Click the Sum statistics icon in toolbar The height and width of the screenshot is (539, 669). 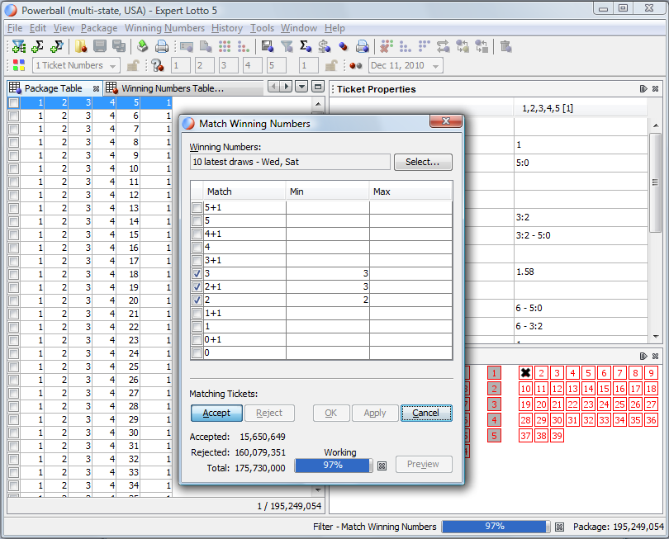point(306,46)
